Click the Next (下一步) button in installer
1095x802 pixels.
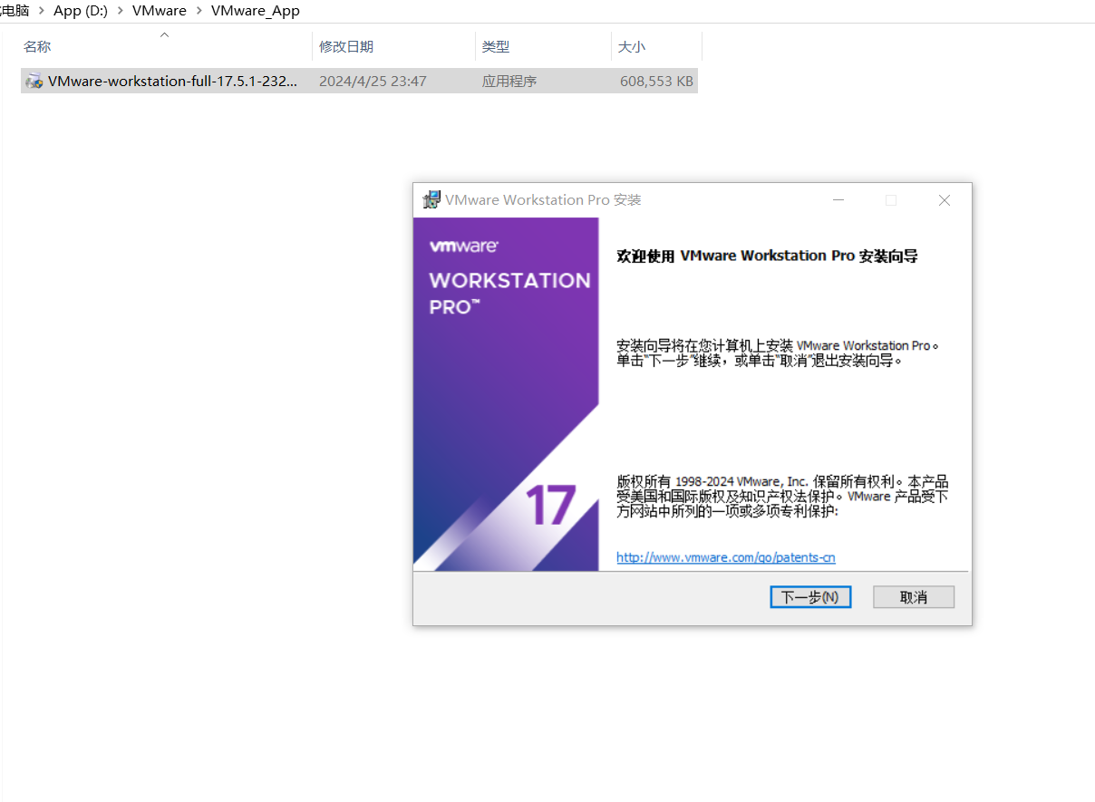tap(810, 597)
